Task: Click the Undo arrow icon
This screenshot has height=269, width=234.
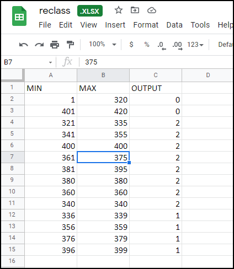Action: [x=24, y=45]
